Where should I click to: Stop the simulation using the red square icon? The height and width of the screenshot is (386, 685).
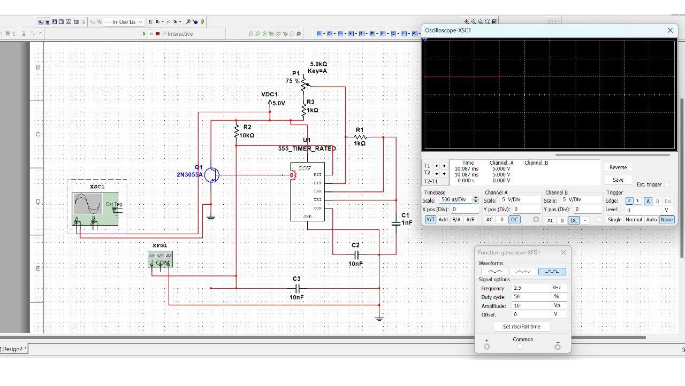point(158,33)
